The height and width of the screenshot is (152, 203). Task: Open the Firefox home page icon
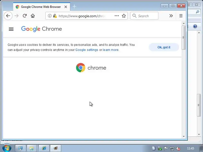33,16
